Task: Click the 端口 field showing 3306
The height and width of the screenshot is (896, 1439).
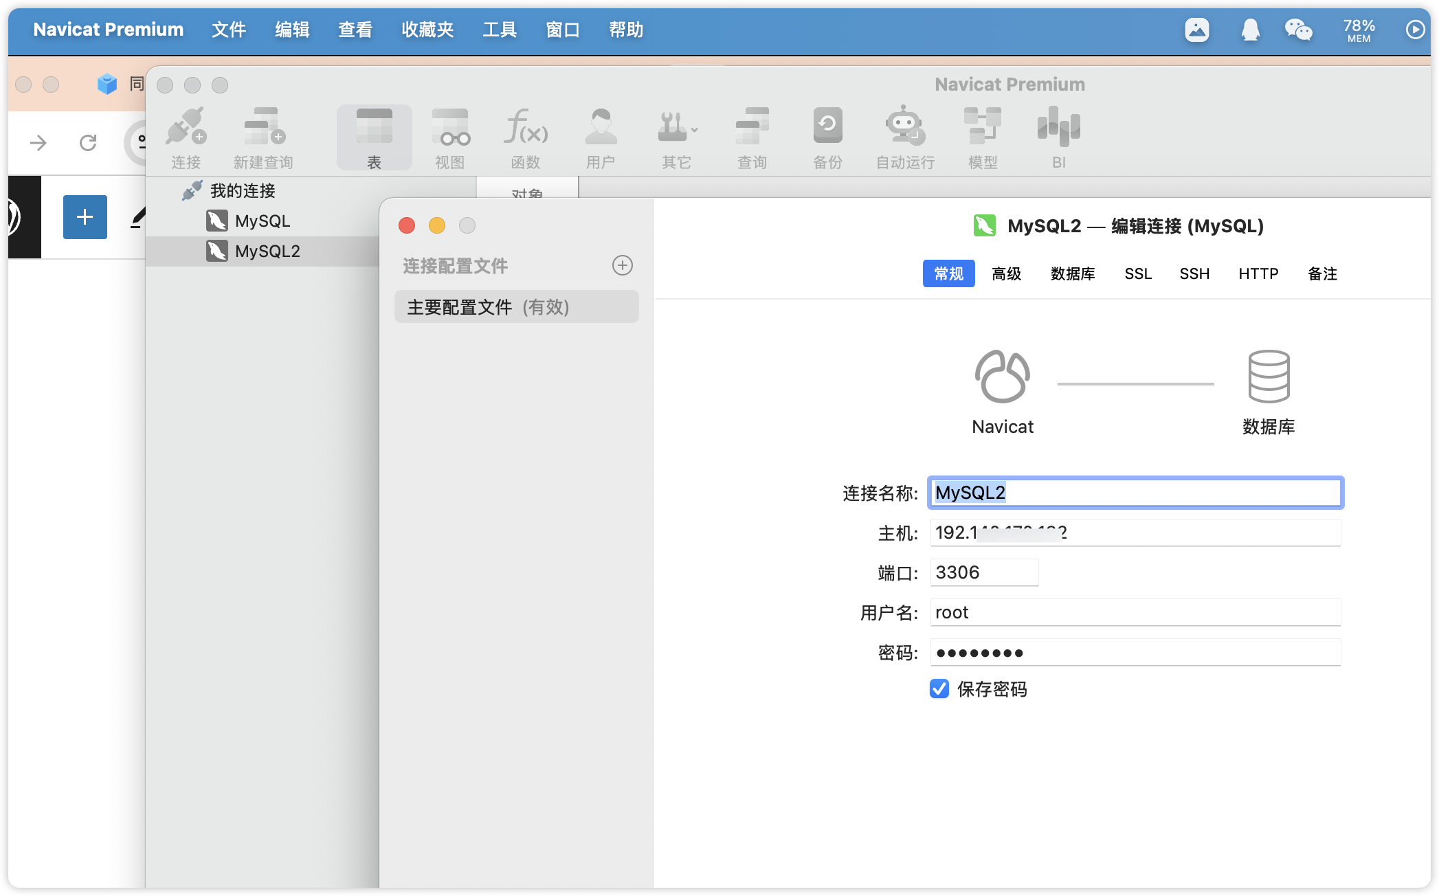Action: (984, 572)
